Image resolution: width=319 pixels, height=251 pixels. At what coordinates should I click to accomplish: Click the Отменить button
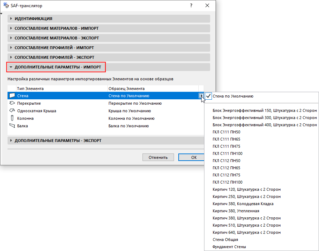tap(158, 157)
